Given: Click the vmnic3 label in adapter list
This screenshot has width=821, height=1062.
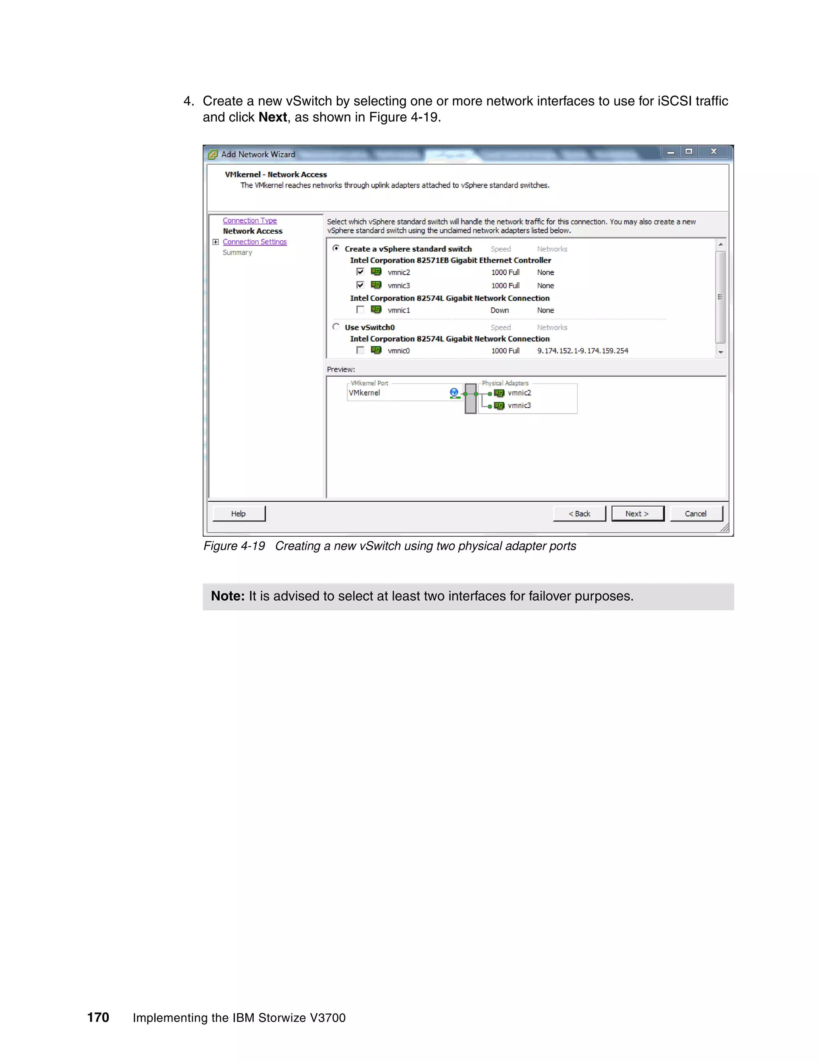Looking at the screenshot, I should (399, 285).
